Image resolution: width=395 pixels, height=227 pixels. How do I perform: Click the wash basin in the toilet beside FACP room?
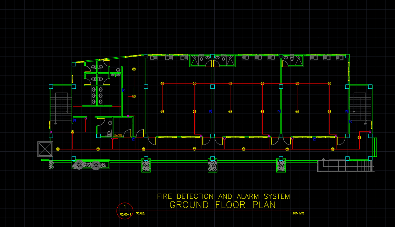[x=110, y=123]
